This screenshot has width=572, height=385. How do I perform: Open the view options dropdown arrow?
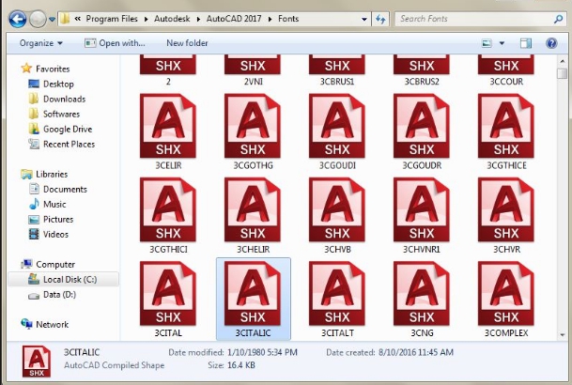coord(502,43)
